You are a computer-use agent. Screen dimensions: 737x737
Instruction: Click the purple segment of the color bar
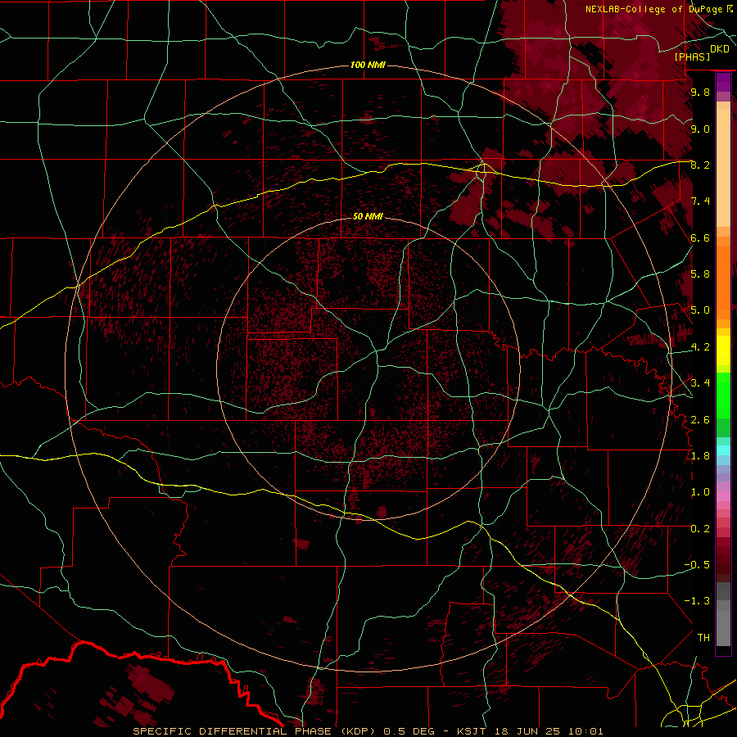tap(723, 82)
